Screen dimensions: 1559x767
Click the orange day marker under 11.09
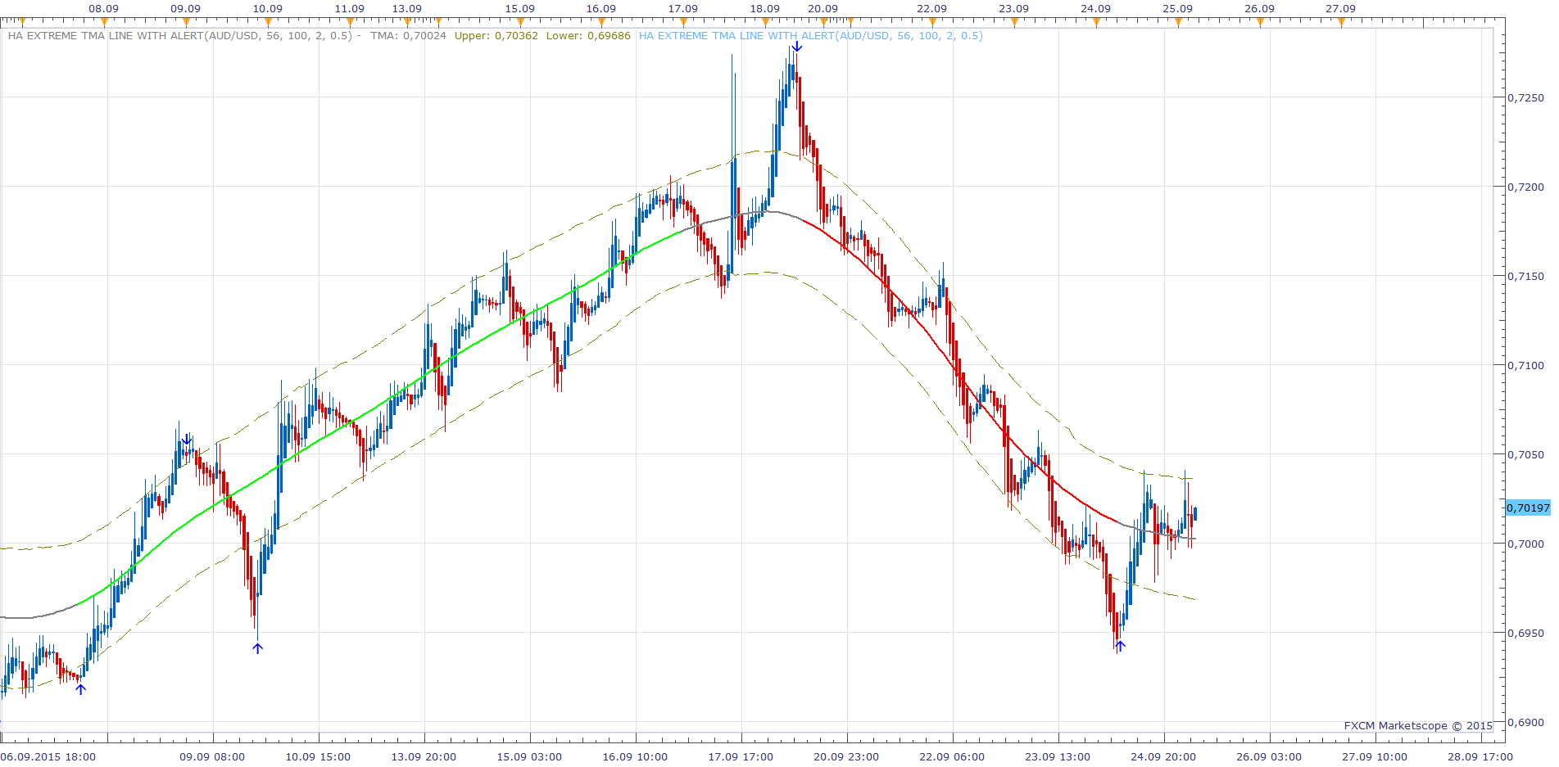click(350, 22)
